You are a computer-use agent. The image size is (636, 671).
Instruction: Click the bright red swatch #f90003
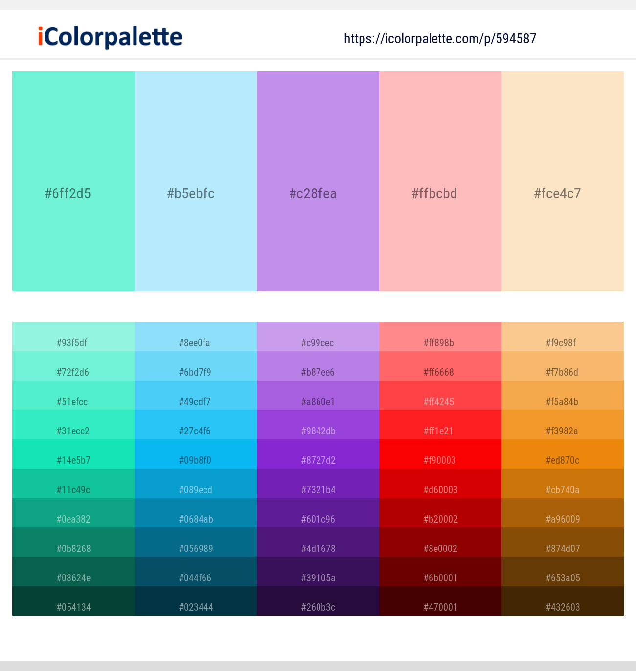click(440, 460)
